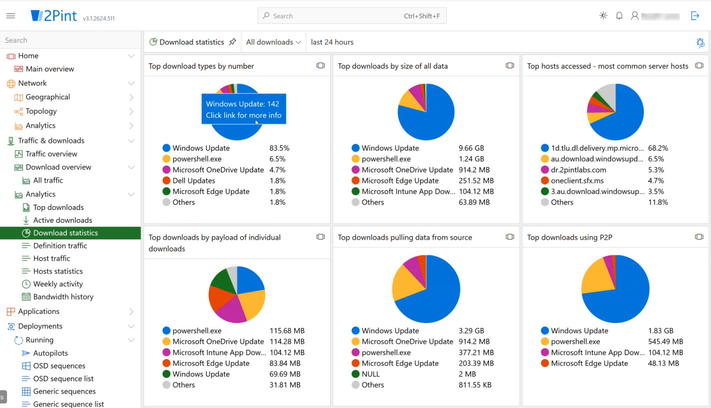Open the All downloads dropdown
This screenshot has height=408, width=711.
(x=273, y=42)
